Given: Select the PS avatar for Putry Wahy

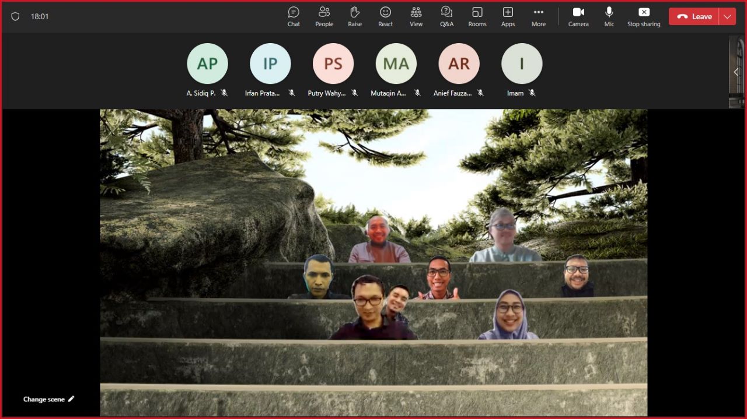Looking at the screenshot, I should (333, 64).
